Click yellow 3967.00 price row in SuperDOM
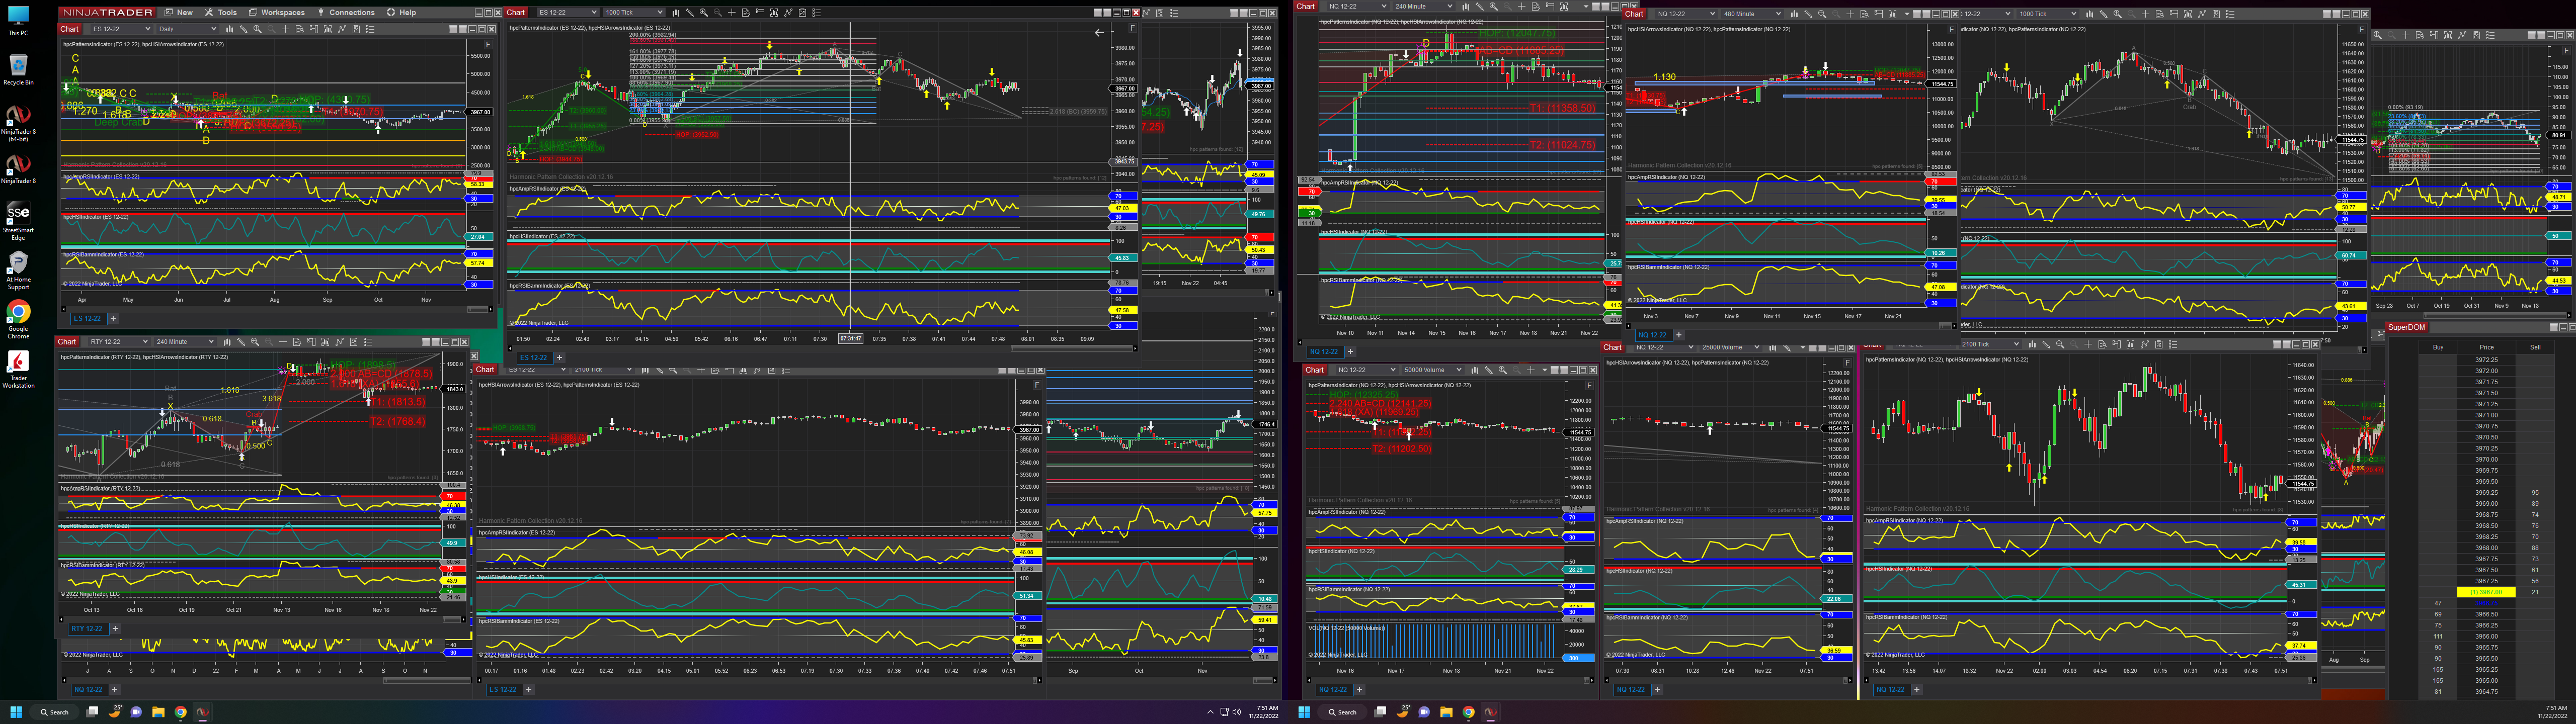This screenshot has width=2576, height=724. coord(2485,592)
